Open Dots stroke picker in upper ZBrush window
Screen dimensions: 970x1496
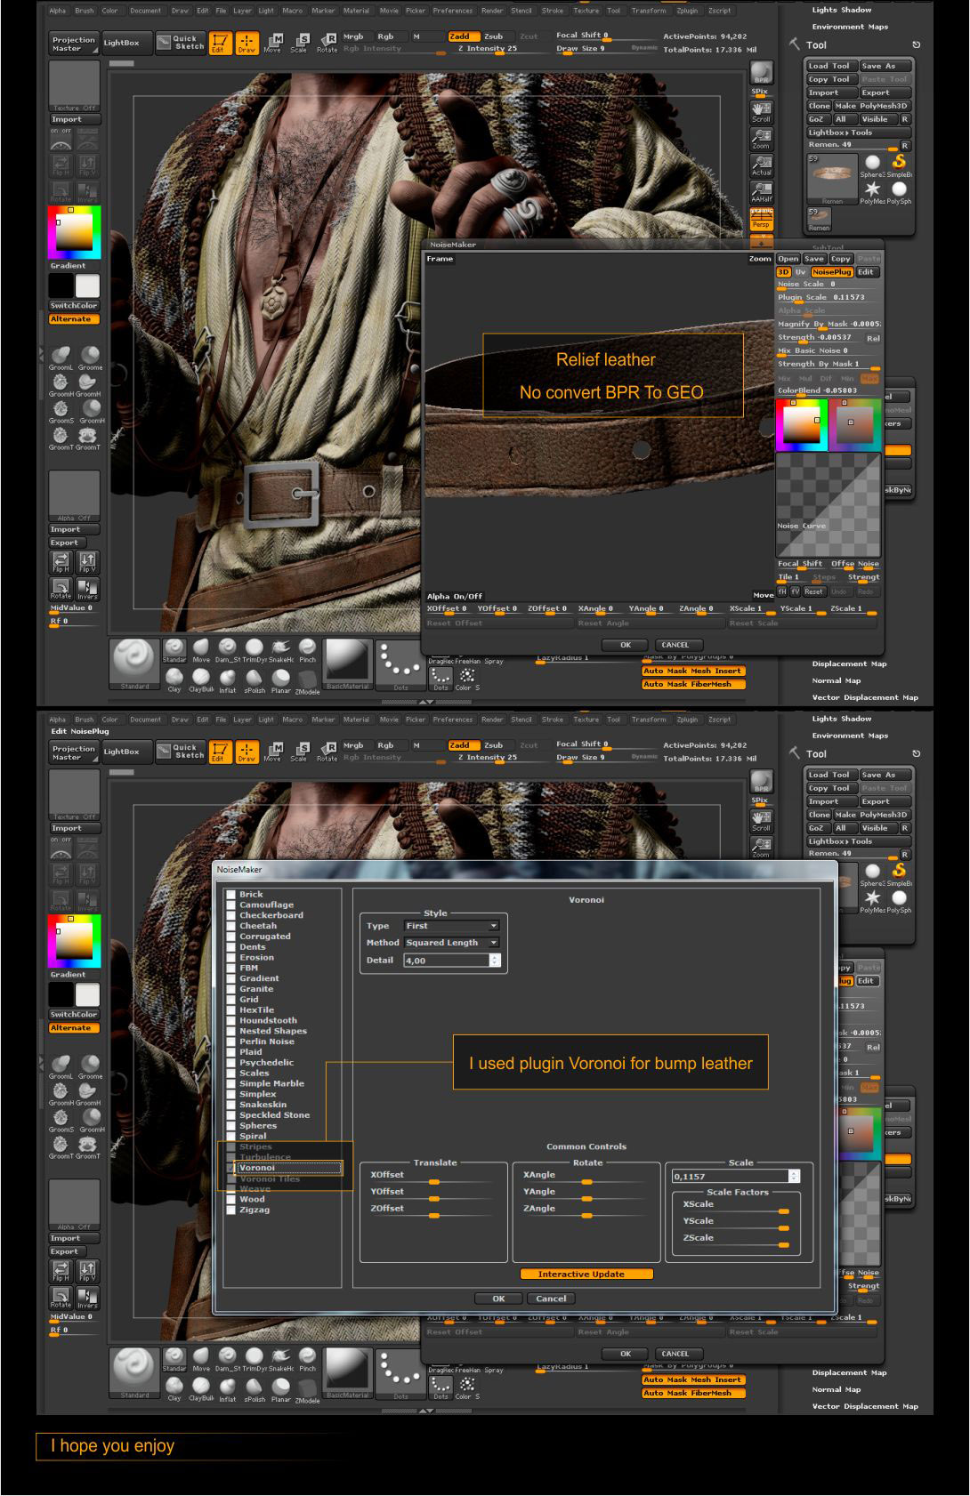(x=400, y=664)
